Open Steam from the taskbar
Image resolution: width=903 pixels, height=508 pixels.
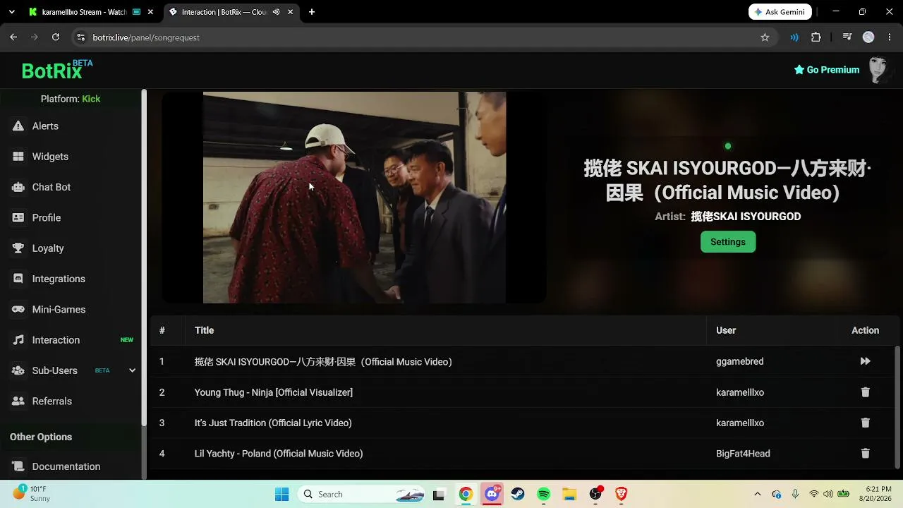tap(517, 494)
